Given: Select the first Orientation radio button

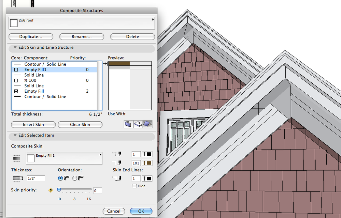Looking at the screenshot, I should pyautogui.click(x=60, y=178).
